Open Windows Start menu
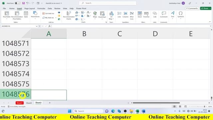Image resolution: width=213 pixels, height=120 pixels. (x=70, y=111)
